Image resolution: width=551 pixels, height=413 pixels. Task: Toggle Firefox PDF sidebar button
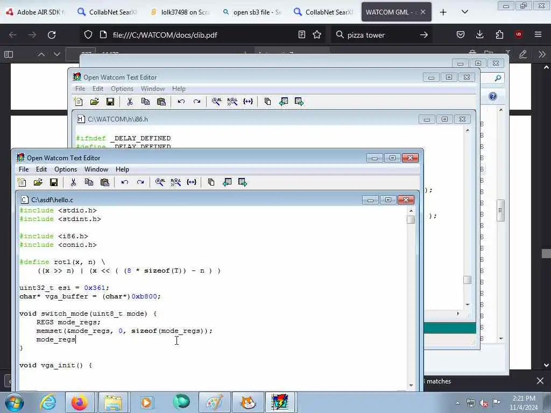tap(9, 54)
